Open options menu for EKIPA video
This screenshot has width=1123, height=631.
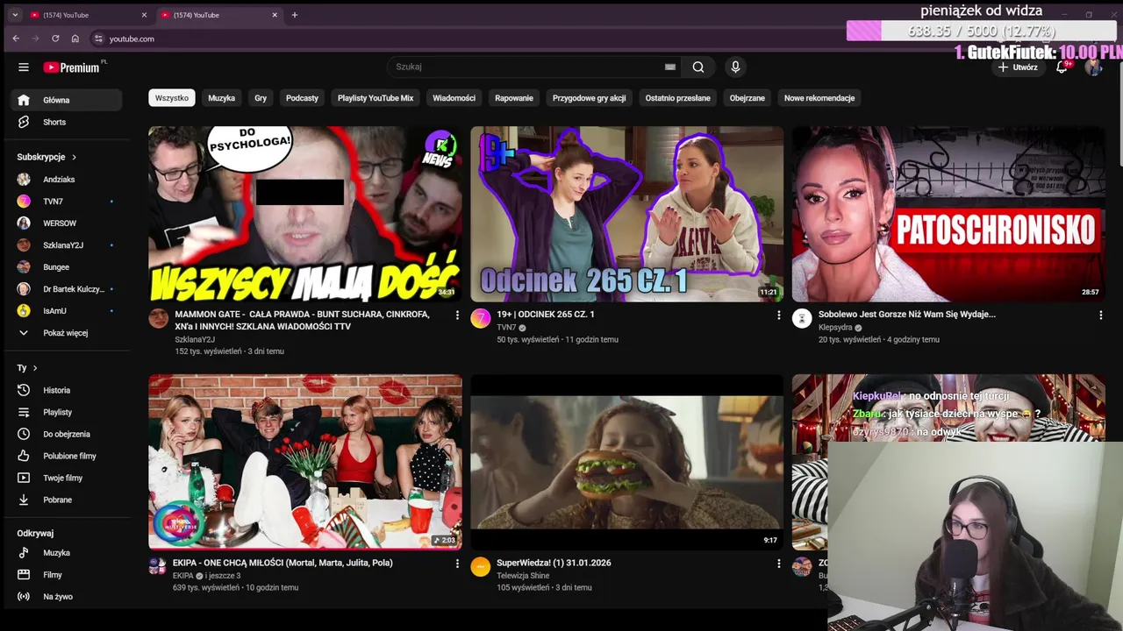pyautogui.click(x=457, y=564)
